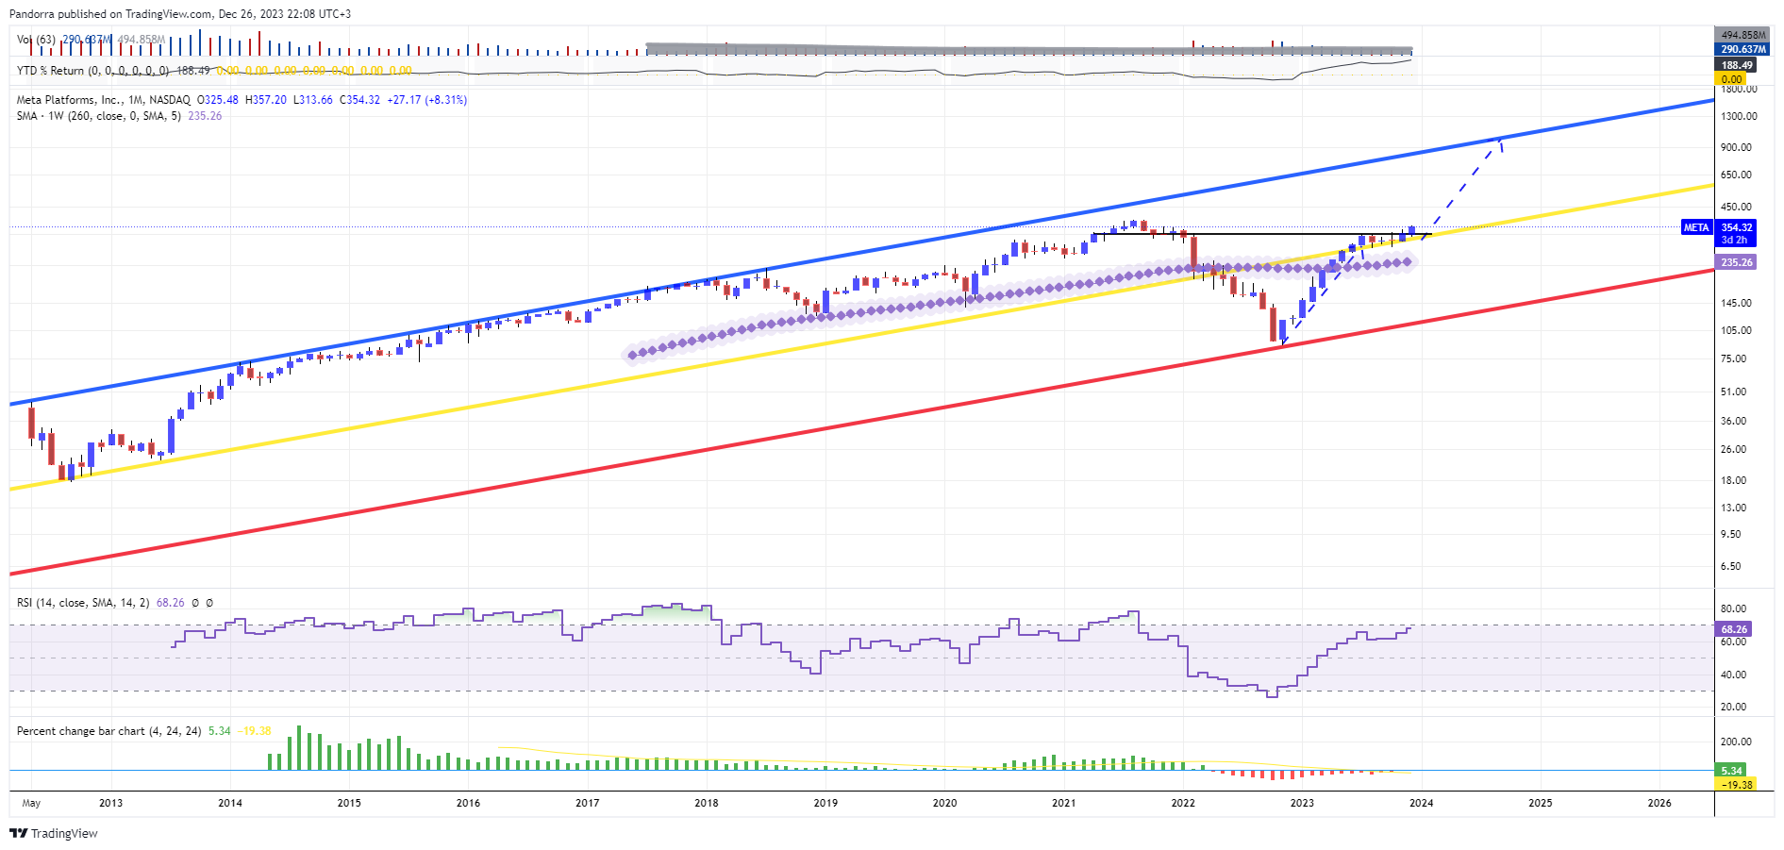
Task: Click the green 5.34 axis label
Action: 1730,771
